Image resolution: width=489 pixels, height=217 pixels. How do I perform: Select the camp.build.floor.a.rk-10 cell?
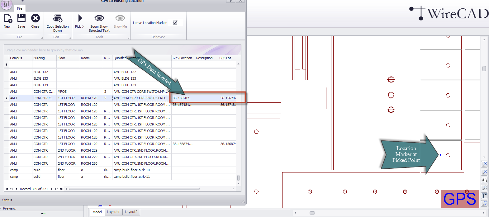tap(142, 170)
